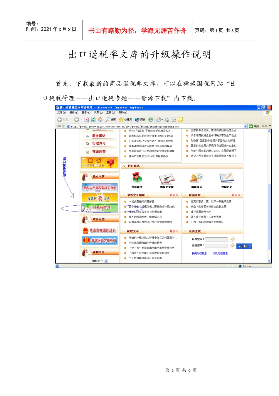Open article 虚开发票被判七年
The width and height of the screenshot is (279, 396).
tap(201, 212)
